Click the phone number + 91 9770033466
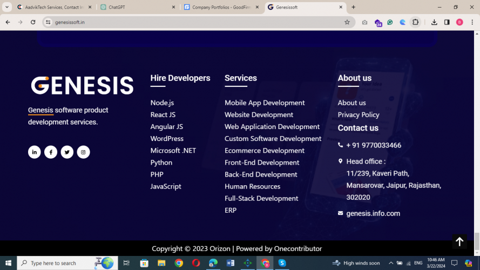Image resolution: width=480 pixels, height=270 pixels. click(x=374, y=145)
